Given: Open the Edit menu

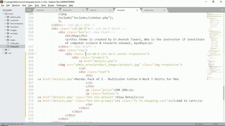Looking at the screenshot, I should (8, 6).
